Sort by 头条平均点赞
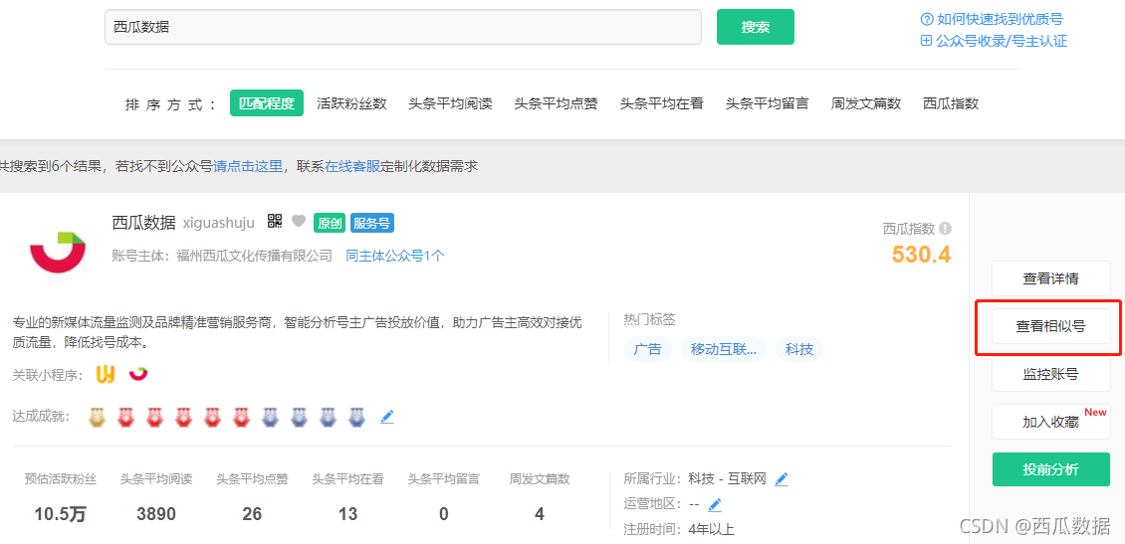 coord(557,103)
